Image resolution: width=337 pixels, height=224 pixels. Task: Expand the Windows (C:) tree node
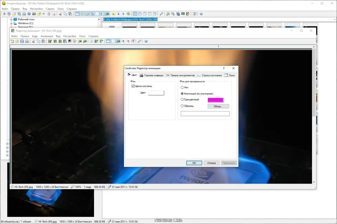(x=11, y=23)
